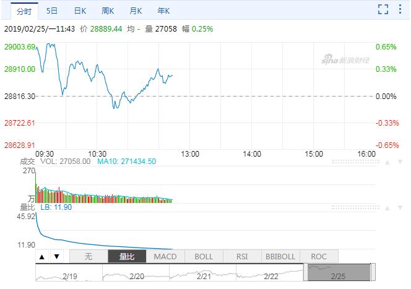Viewport: 411px width, 289px height.
Task: Select 无 to hide indicators
Action: tap(89, 256)
